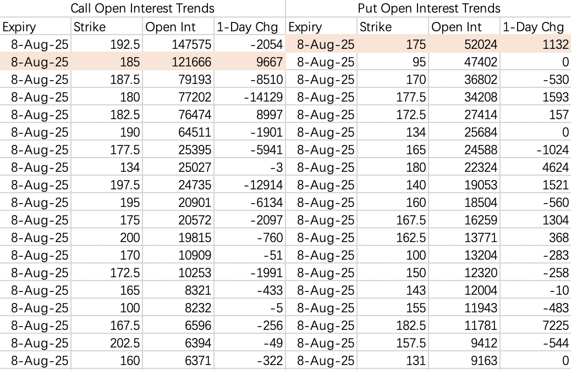Select put strike 182.5 cell

pyautogui.click(x=393, y=326)
